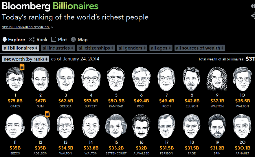Select Ellison's portrait ranked 8
The width and height of the screenshot is (255, 157).
point(192,79)
